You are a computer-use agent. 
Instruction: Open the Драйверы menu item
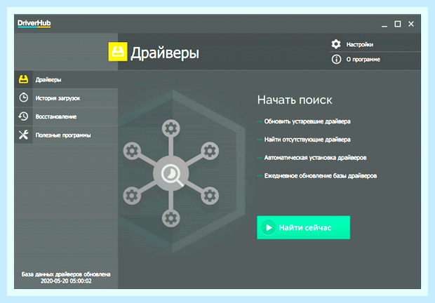[x=66, y=79]
